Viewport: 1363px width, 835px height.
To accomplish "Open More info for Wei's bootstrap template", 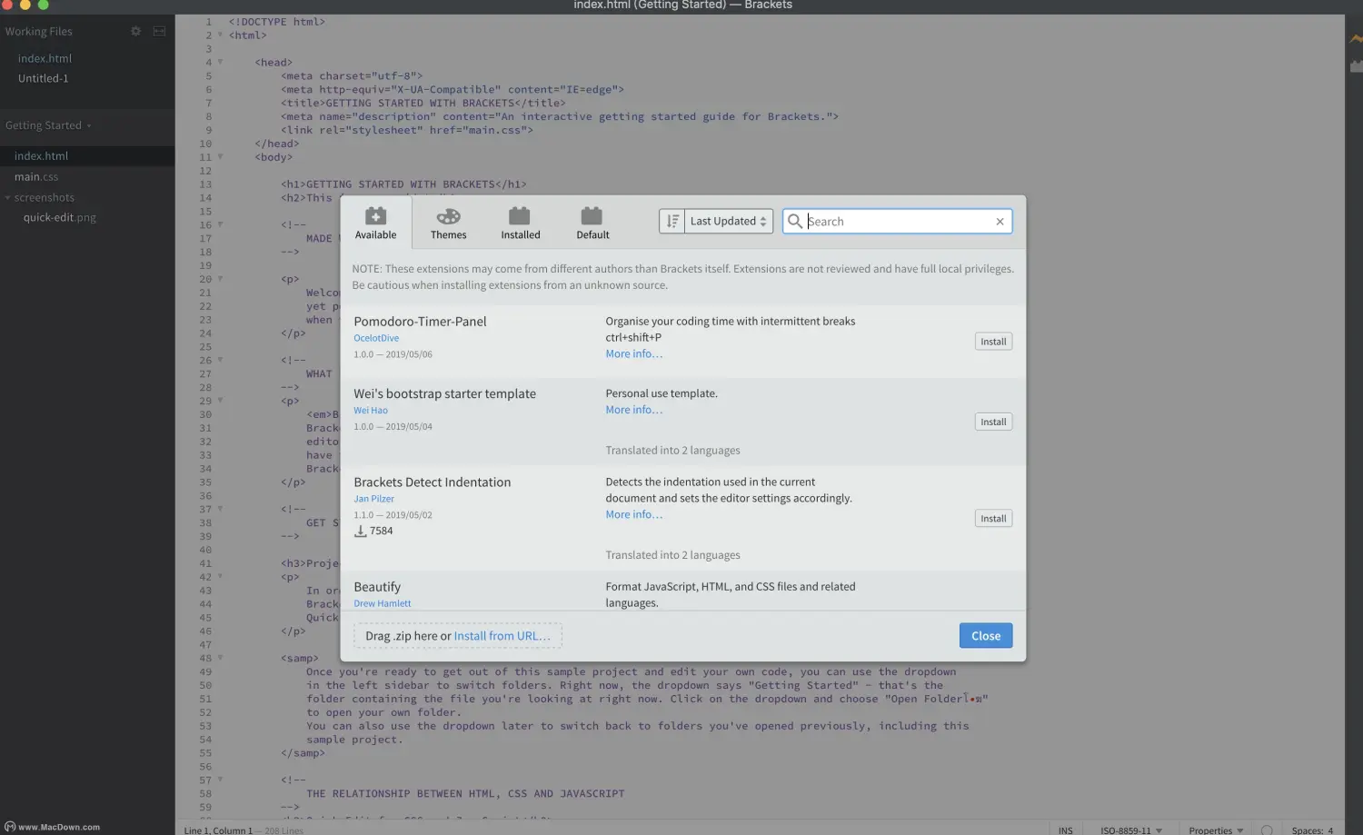I will (634, 410).
